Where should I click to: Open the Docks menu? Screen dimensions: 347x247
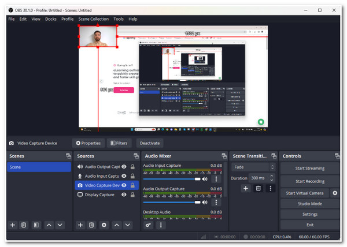(x=51, y=19)
